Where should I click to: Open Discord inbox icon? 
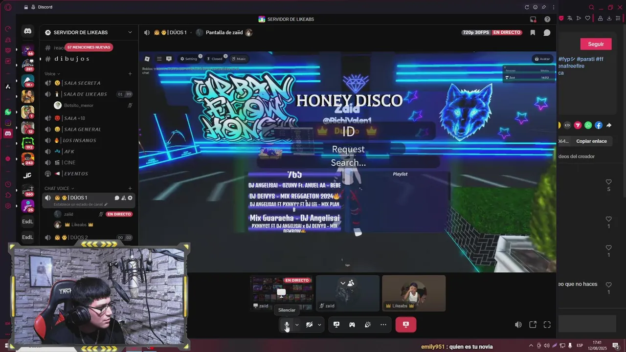[533, 19]
